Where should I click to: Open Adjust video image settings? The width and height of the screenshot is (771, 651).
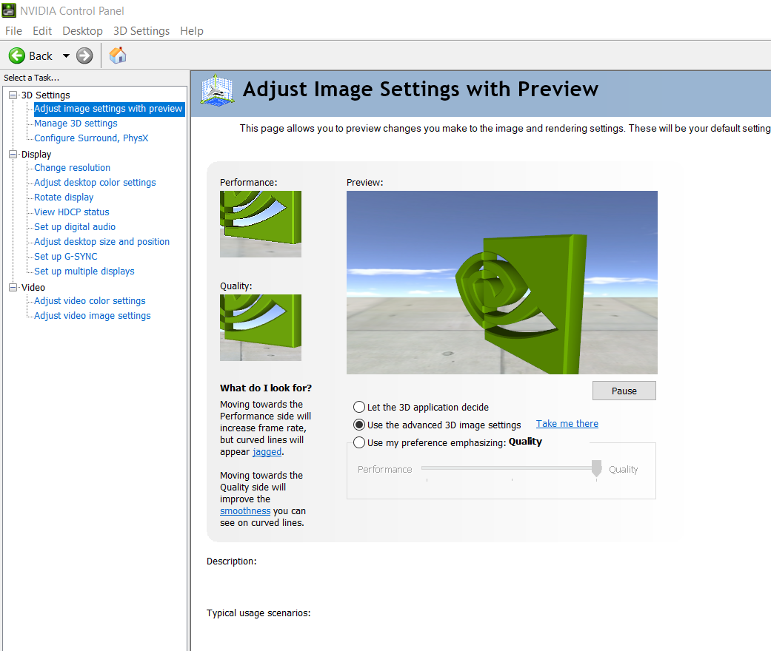point(93,315)
